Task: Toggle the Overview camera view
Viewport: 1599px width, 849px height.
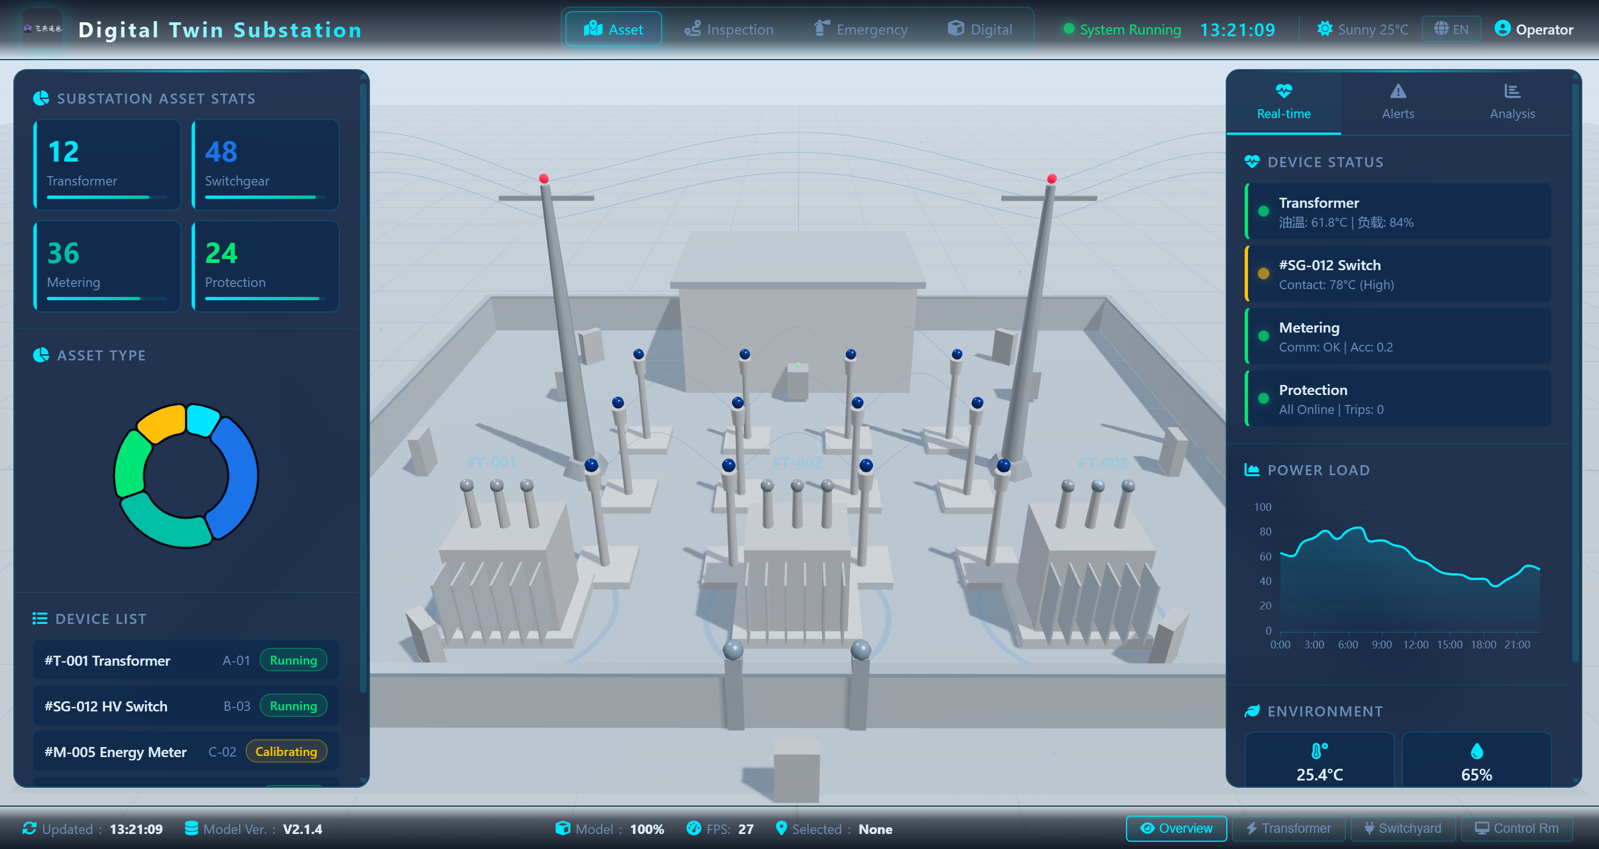Action: 1176,828
